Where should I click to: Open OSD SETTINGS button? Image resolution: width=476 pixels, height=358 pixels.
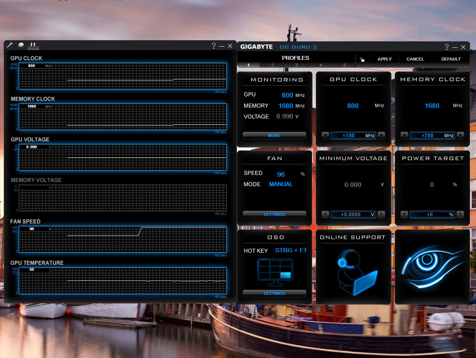[x=274, y=293]
